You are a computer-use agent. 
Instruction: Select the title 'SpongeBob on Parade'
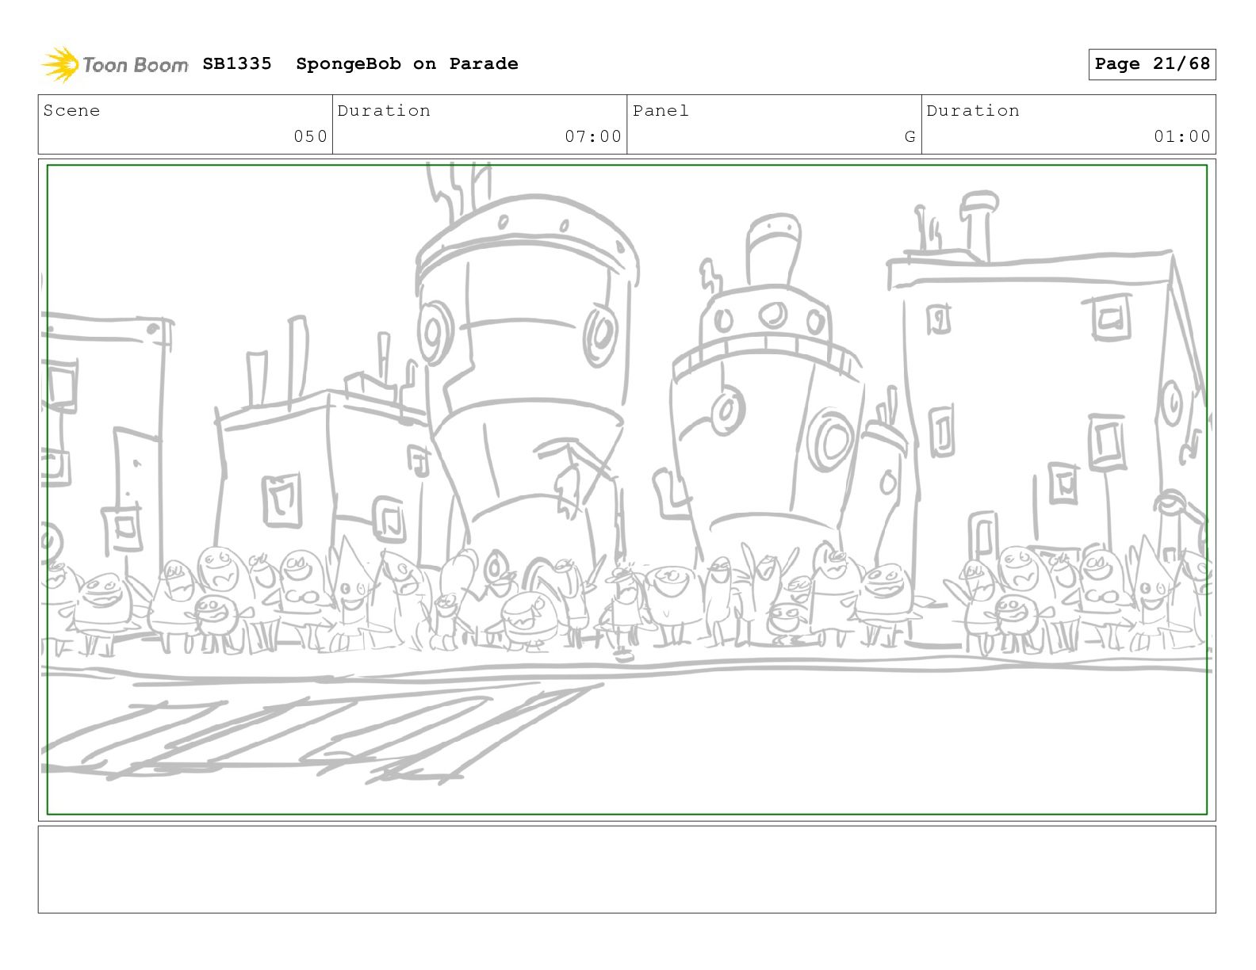(x=407, y=63)
